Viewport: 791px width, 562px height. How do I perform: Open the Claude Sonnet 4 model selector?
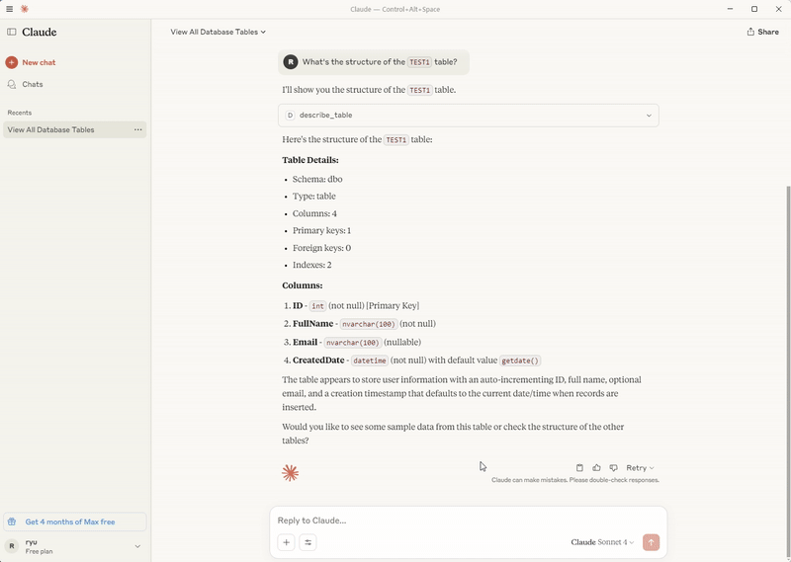tap(602, 542)
